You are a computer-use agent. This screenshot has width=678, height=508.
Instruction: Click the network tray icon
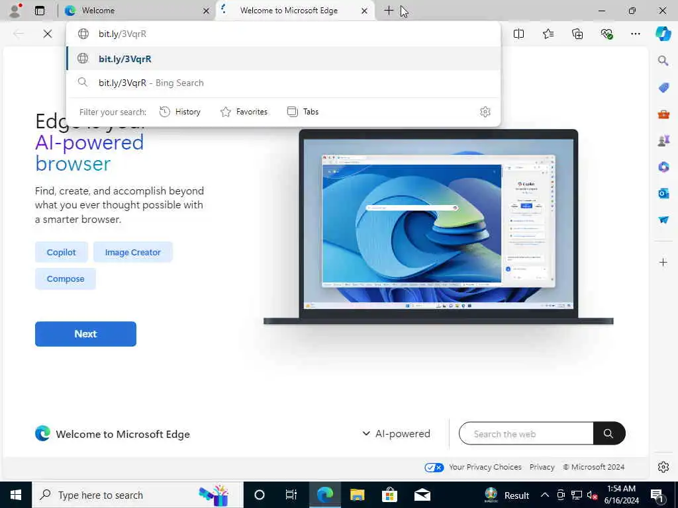[x=577, y=495]
